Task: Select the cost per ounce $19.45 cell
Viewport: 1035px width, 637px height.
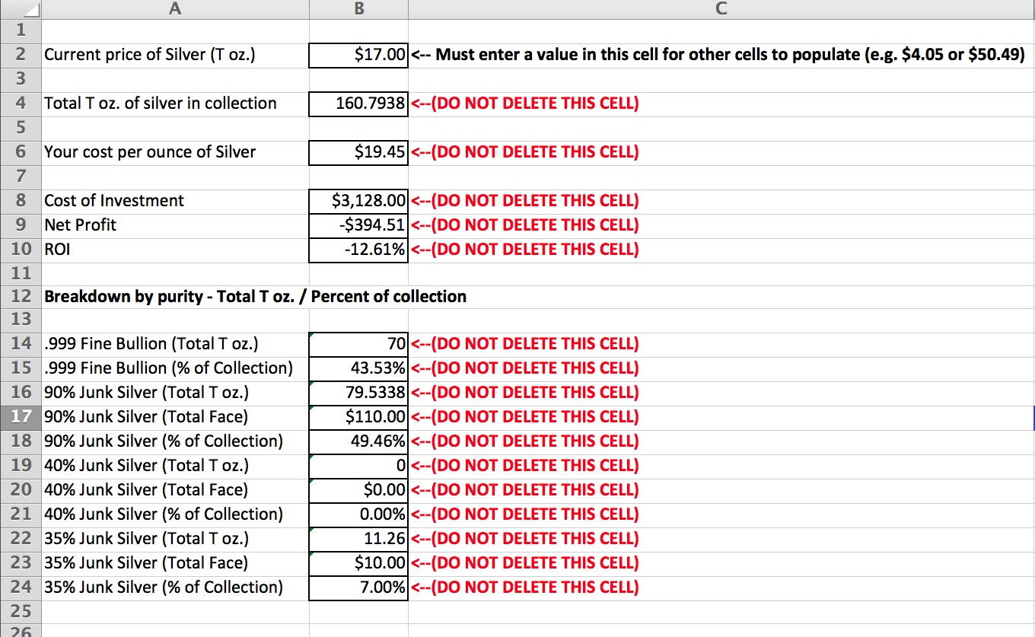Action: tap(358, 152)
